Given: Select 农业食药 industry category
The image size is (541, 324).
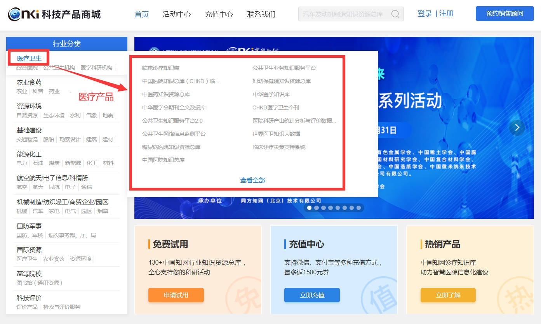Looking at the screenshot, I should click(29, 82).
